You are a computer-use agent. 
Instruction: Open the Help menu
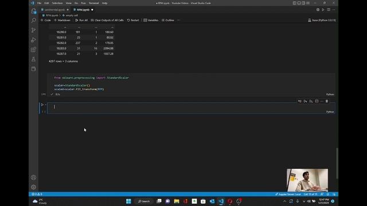pyautogui.click(x=104, y=3)
